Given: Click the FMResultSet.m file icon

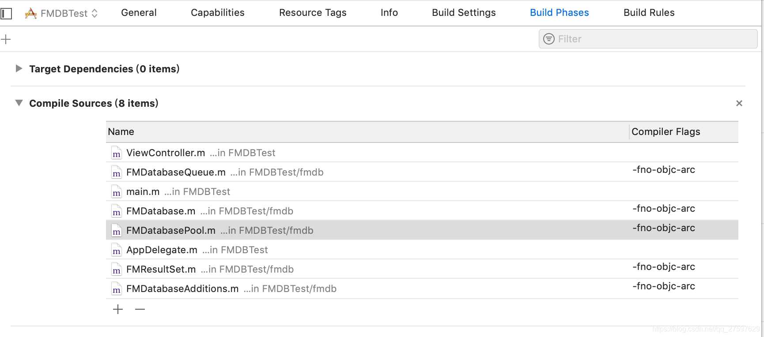Looking at the screenshot, I should pos(116,269).
